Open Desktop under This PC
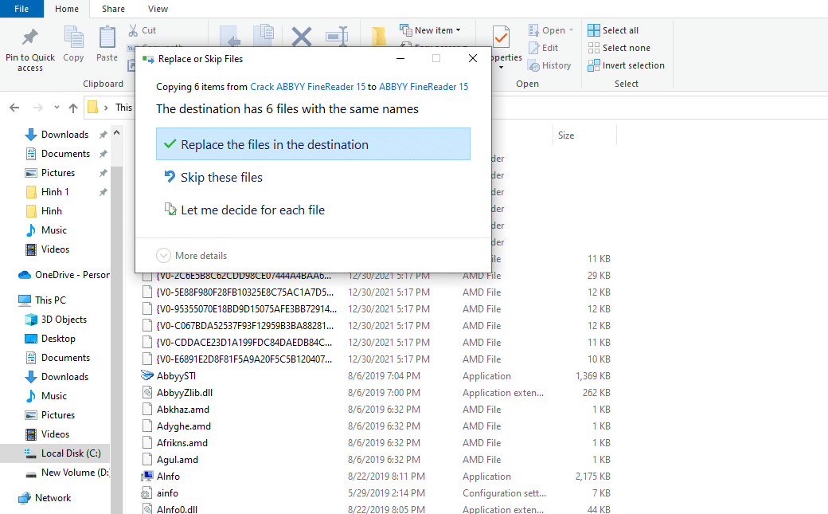Screen dimensions: 828x514 click(58, 339)
